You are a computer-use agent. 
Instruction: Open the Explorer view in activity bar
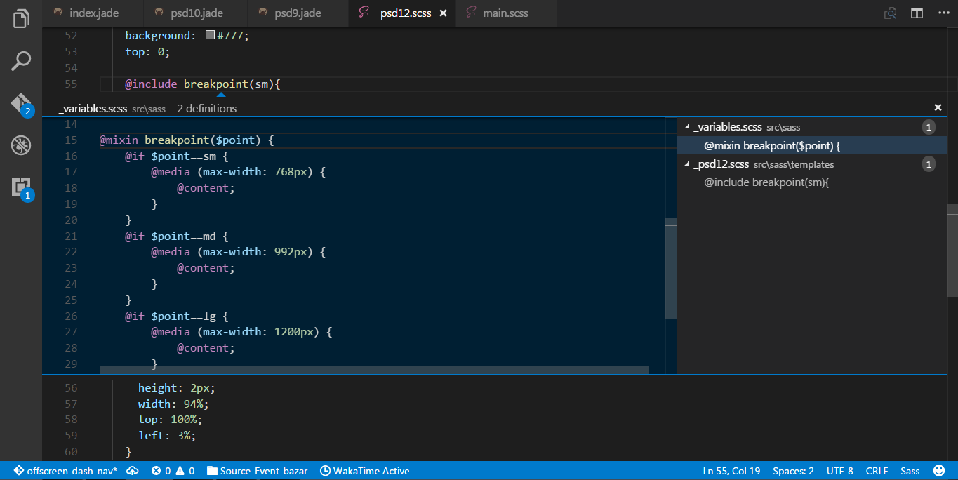pyautogui.click(x=21, y=19)
